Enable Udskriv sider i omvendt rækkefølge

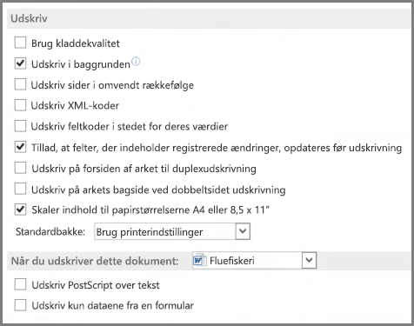[20, 84]
